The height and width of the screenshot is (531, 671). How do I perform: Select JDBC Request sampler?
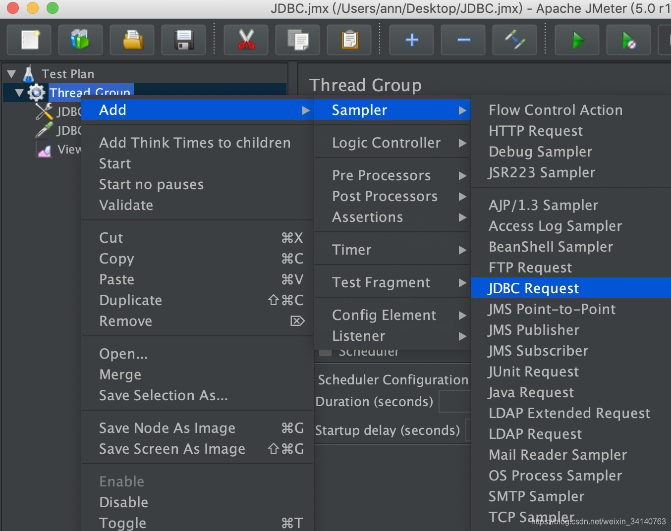(x=571, y=288)
